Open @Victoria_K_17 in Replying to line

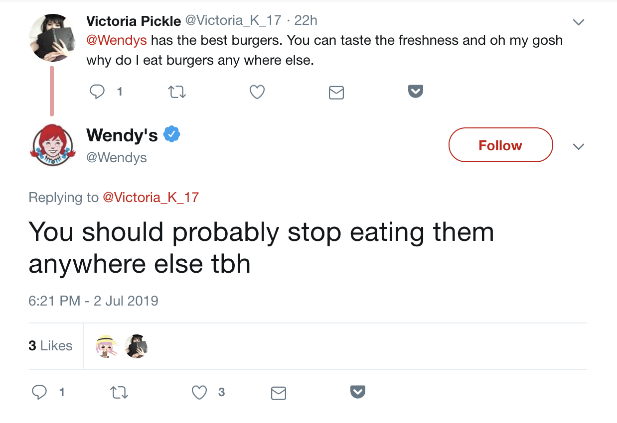[151, 198]
